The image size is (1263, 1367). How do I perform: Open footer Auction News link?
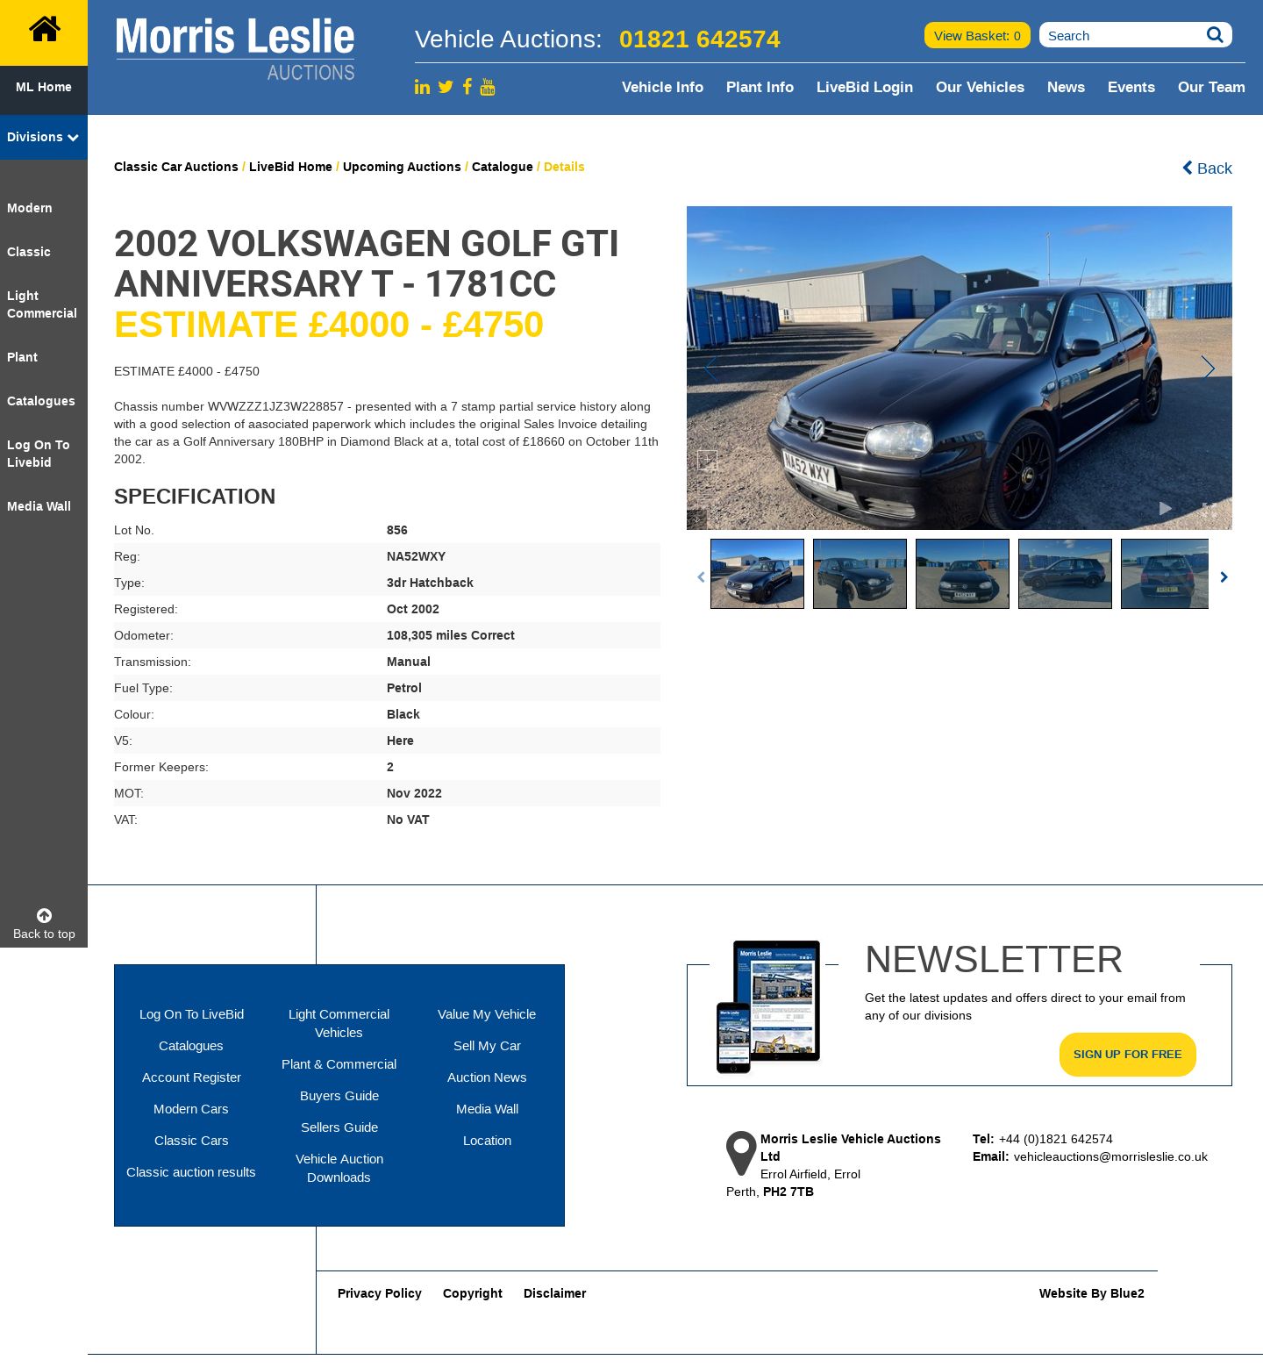click(x=487, y=1077)
